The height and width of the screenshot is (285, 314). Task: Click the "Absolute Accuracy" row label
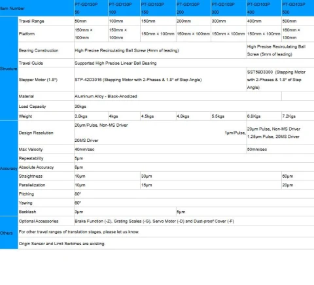36,167
